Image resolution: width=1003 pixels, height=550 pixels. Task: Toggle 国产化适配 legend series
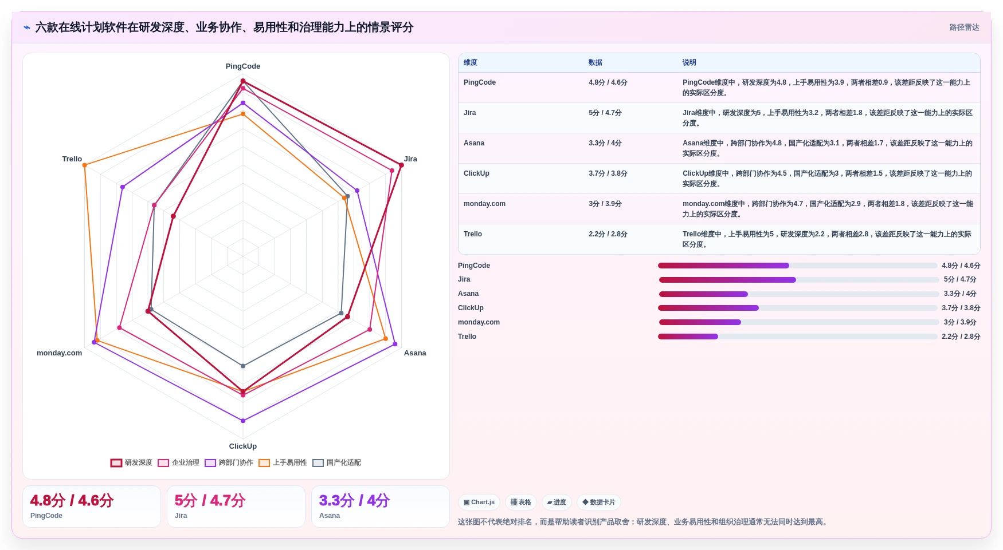pos(337,462)
